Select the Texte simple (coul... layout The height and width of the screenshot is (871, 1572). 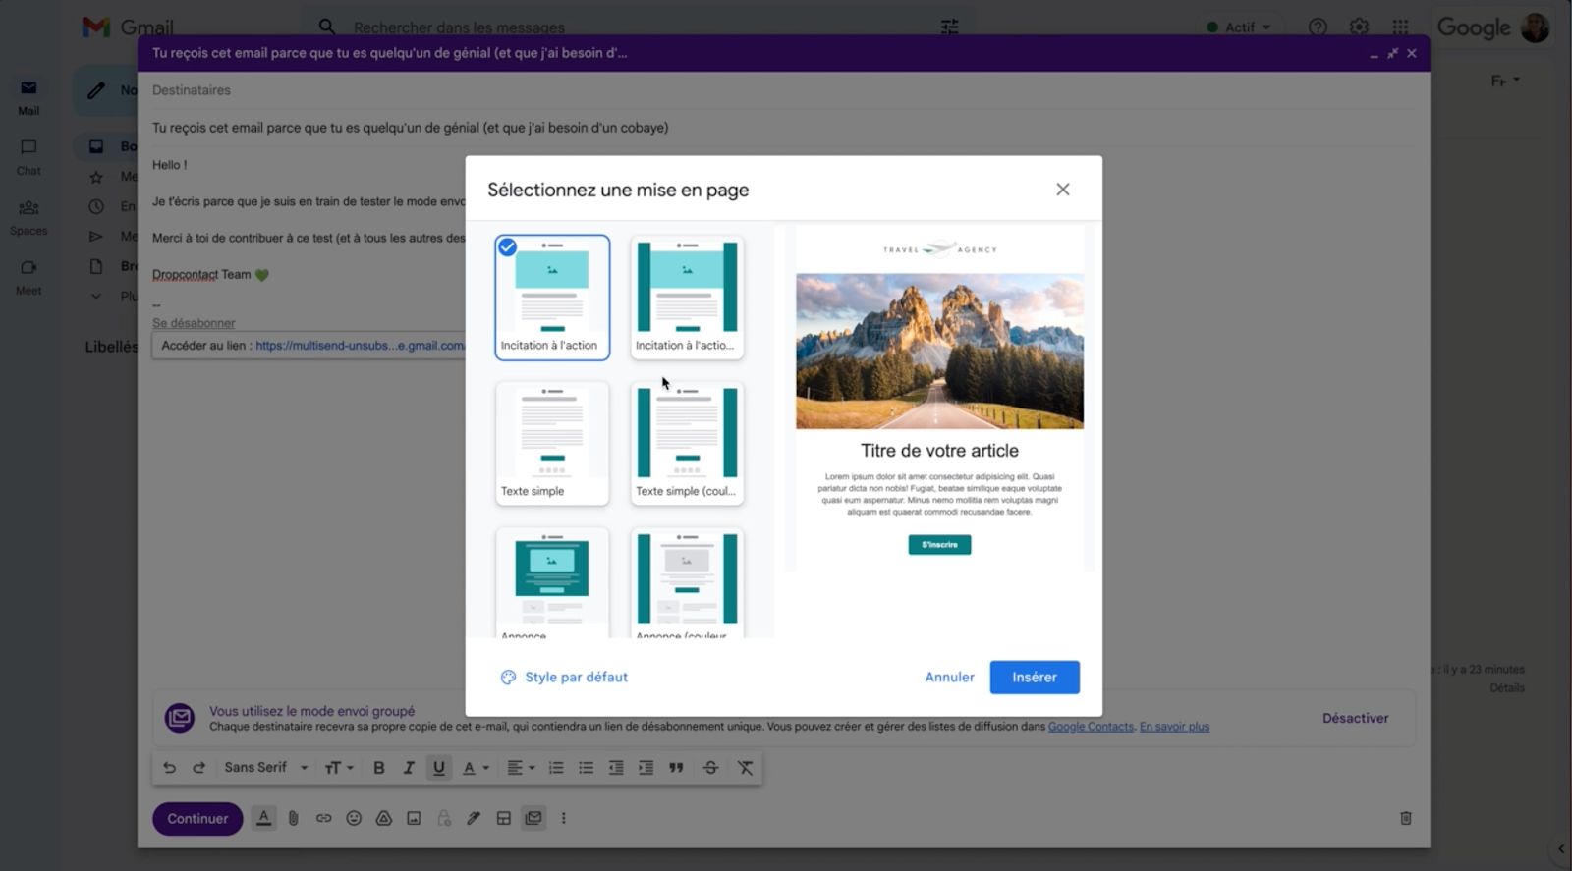(x=687, y=444)
